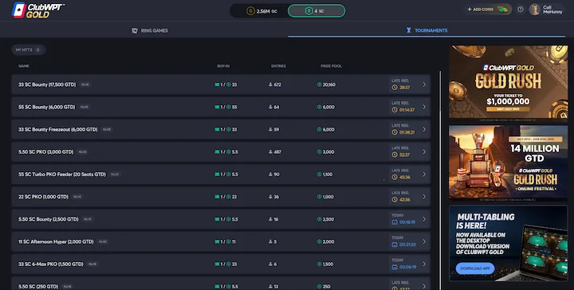The image size is (574, 290).
Task: Click the calendar icon beside 00:21:20
Action: (x=395, y=245)
